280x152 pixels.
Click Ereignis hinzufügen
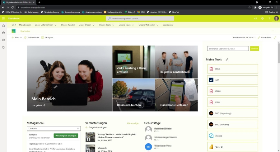[x=96, y=127]
